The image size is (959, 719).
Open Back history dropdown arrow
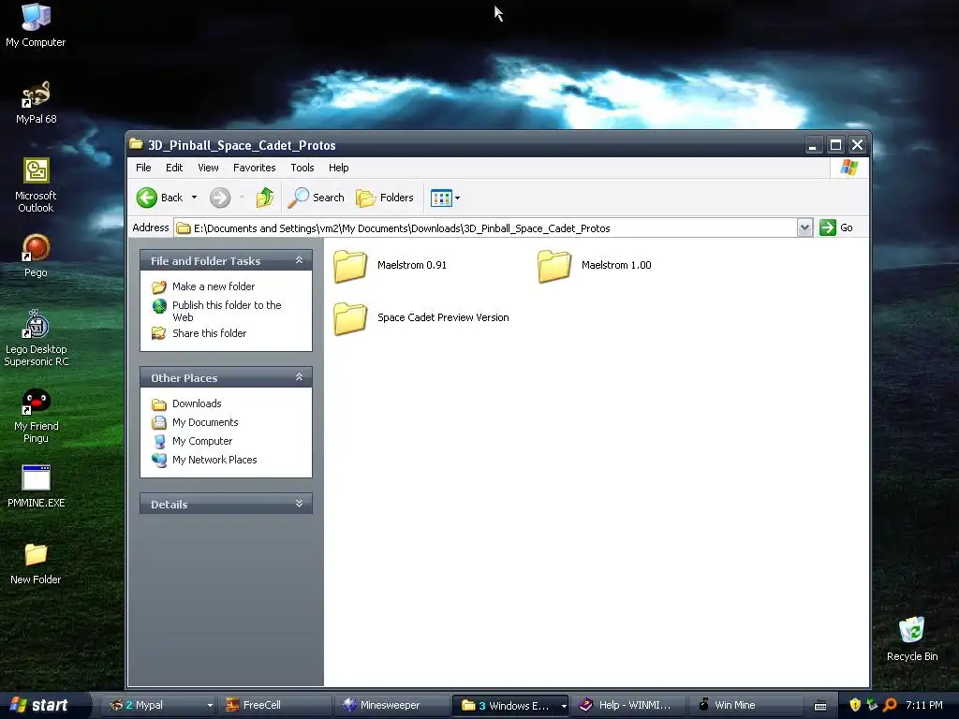(x=194, y=198)
